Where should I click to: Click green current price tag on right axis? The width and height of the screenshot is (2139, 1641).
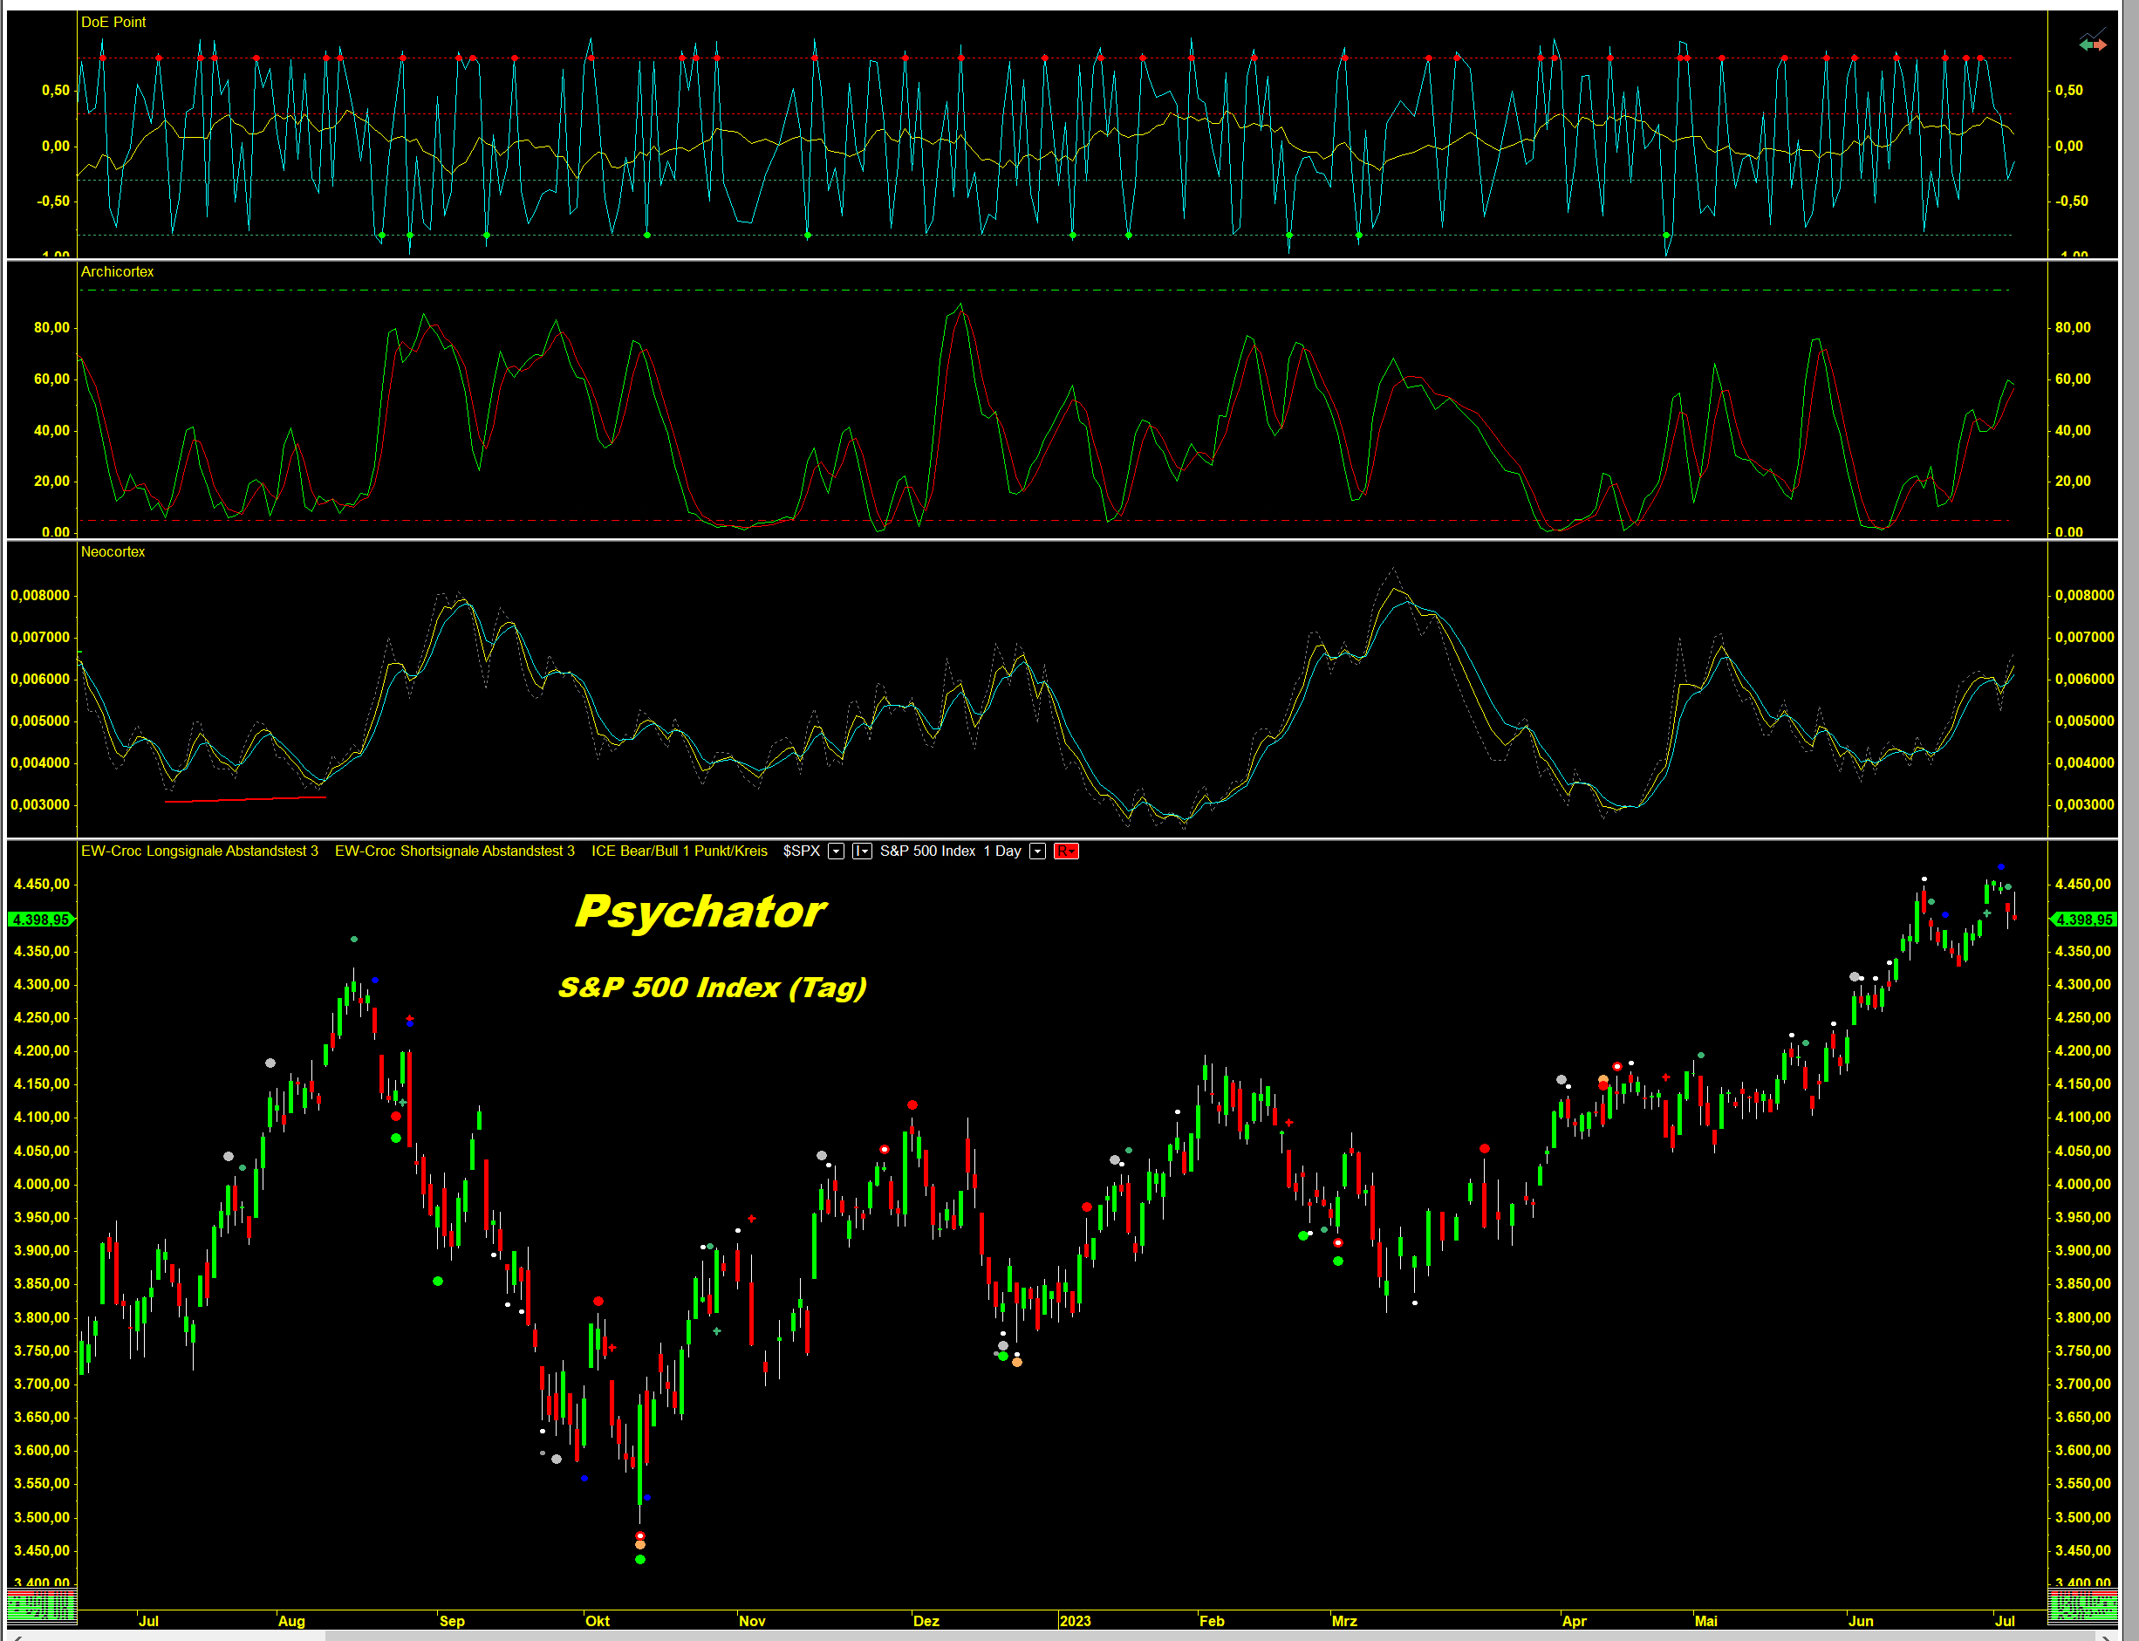click(x=2082, y=920)
